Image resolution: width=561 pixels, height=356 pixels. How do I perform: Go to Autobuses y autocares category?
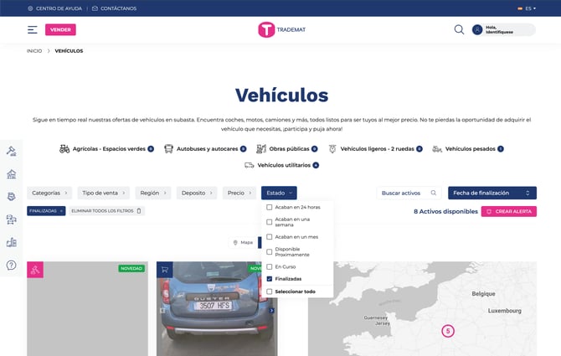tap(207, 149)
